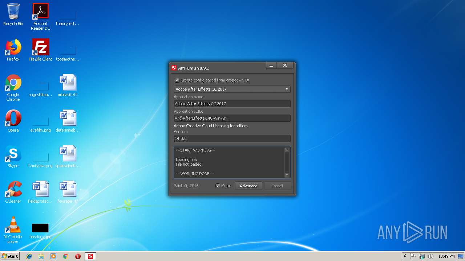Open the minivisit.rtf document
This screenshot has width=465, height=261.
click(x=68, y=86)
